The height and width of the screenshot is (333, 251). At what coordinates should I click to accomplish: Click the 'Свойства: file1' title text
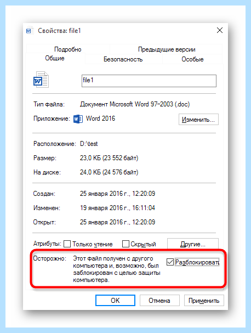coord(59,31)
